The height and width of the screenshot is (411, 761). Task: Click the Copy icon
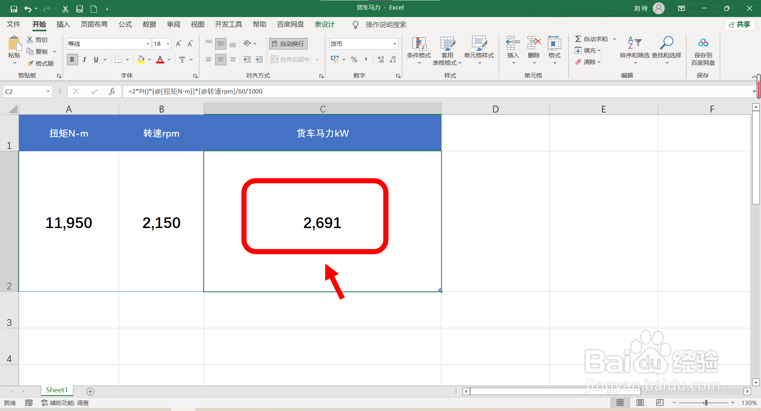[30, 51]
